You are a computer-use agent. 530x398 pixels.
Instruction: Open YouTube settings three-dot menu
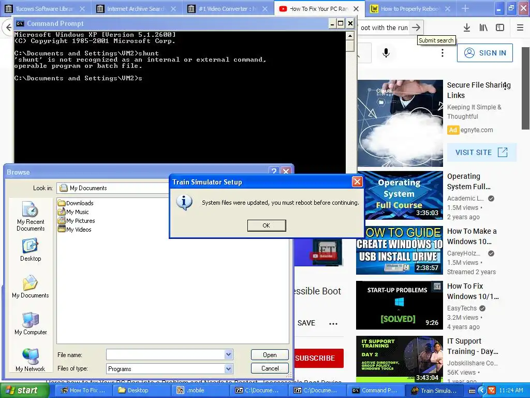[442, 53]
